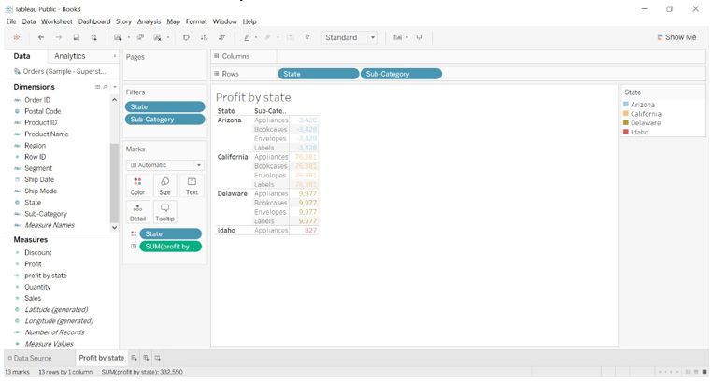
Task: Open Presentation Mode icon
Action: point(420,37)
